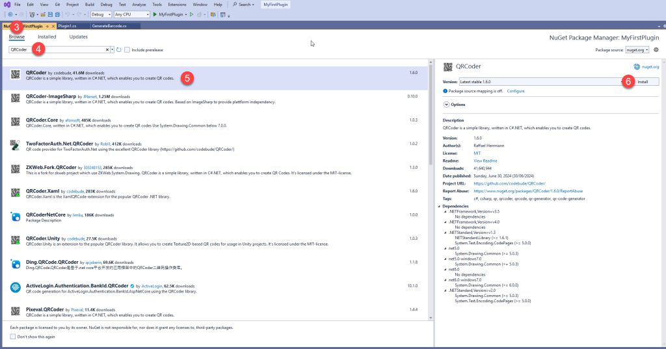Viewport: 666px width, 349px height.
Task: Click the Visual Studio logo icon
Action: (7, 5)
